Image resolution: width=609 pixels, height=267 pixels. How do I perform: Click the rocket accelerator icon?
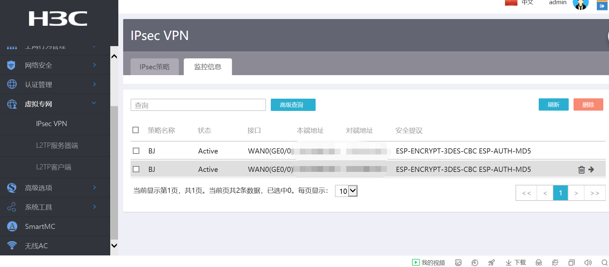point(491,262)
